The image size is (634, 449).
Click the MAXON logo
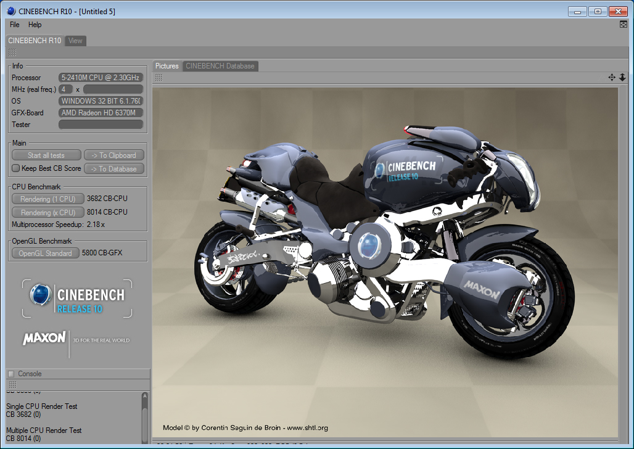44,338
